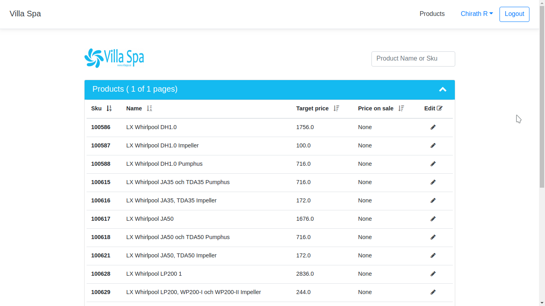Screen dimensions: 545x306
Task: Click the edit pencil for SKU 100586
Action: click(x=433, y=127)
